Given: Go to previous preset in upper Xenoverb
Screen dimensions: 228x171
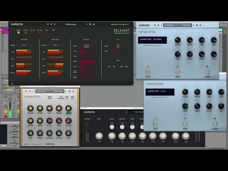Looking at the screenshot, I should (161, 25).
